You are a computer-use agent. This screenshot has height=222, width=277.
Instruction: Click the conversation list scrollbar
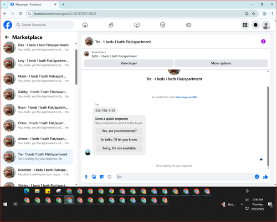click(x=76, y=67)
